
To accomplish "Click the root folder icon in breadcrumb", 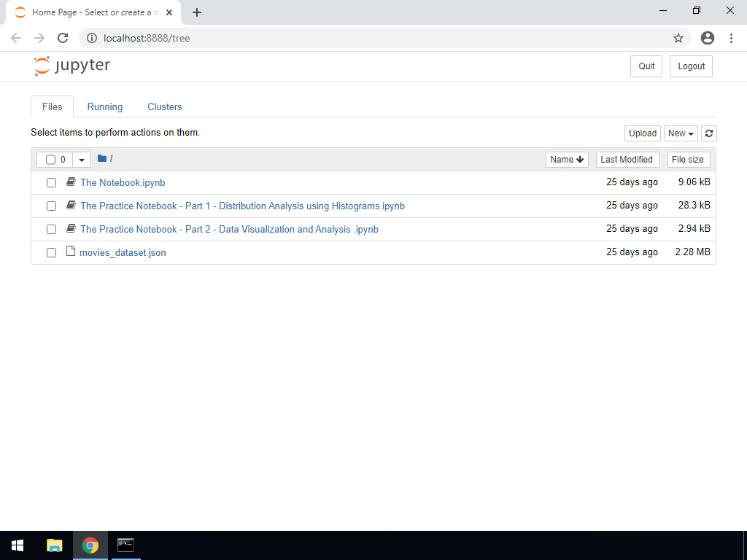I will [102, 158].
